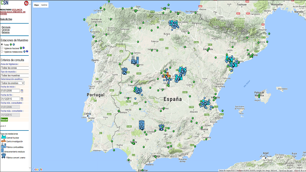Click the Buscar button
306x172 pixels.
tap(4, 119)
